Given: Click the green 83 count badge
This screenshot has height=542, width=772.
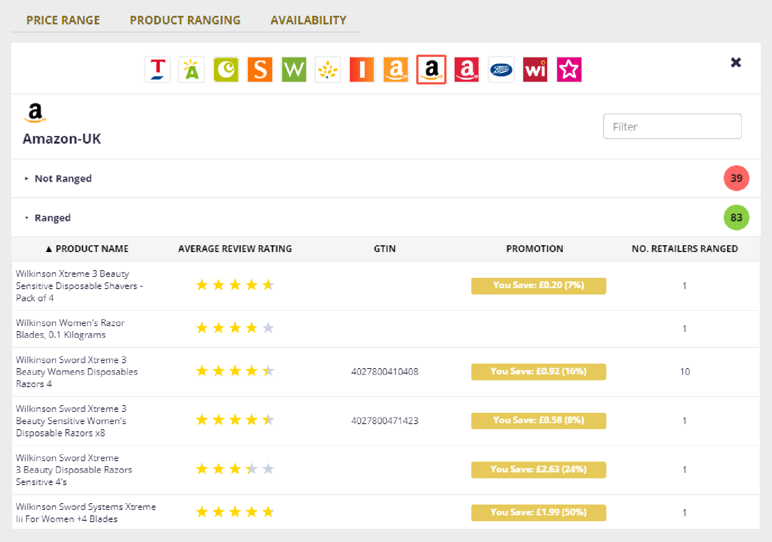Looking at the screenshot, I should [736, 218].
